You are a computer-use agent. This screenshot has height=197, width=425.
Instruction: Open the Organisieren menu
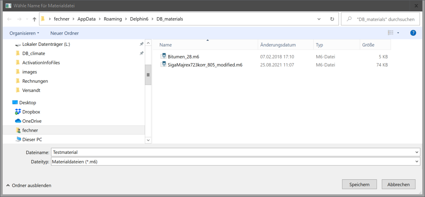[24, 33]
